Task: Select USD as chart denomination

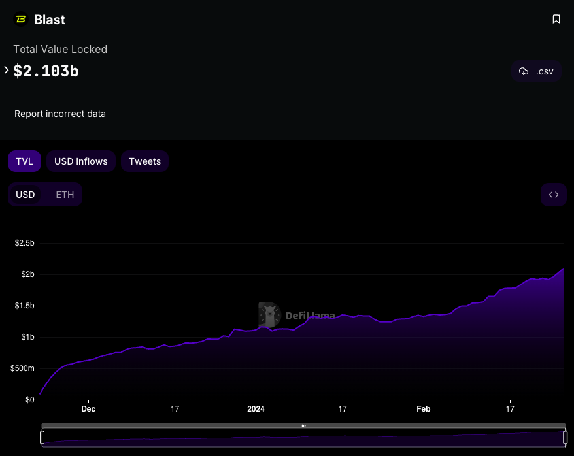Action: (x=25, y=195)
